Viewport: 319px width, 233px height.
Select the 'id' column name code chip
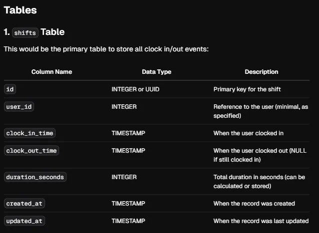point(10,89)
